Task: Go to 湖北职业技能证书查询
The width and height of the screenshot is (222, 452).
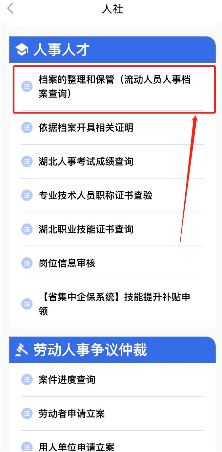Action: [86, 229]
